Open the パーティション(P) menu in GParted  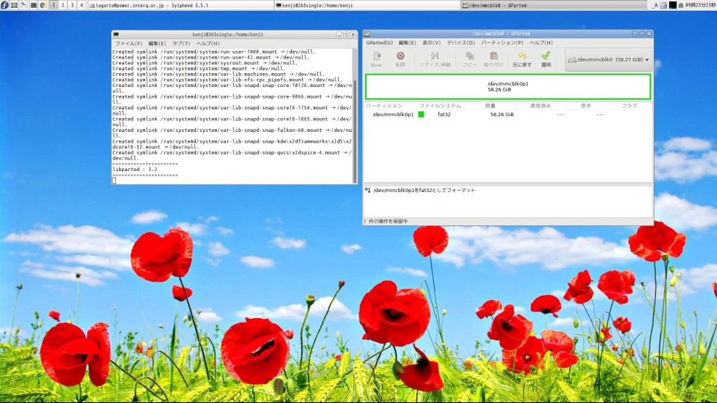click(503, 43)
